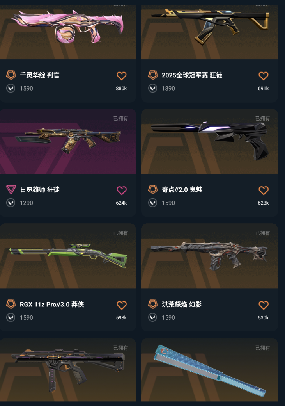Toggle heart on 2025全球冠军赛 狂徒
Viewport: 285px width, 406px height.
click(x=263, y=76)
